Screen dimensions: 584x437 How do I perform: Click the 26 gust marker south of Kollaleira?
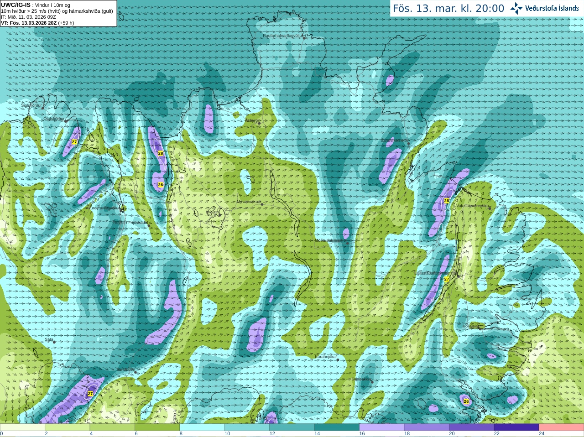[466, 401]
